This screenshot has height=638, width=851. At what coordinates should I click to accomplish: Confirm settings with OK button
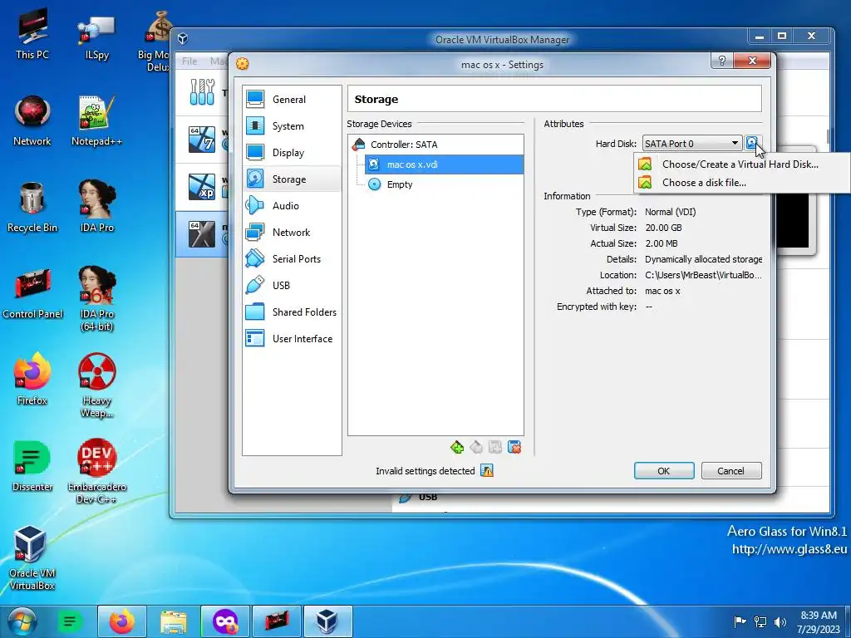(664, 471)
